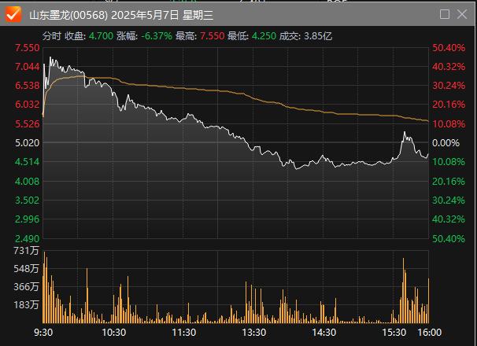Click the 5.526 price axis label
This screenshot has height=346, width=477.
tap(28, 123)
